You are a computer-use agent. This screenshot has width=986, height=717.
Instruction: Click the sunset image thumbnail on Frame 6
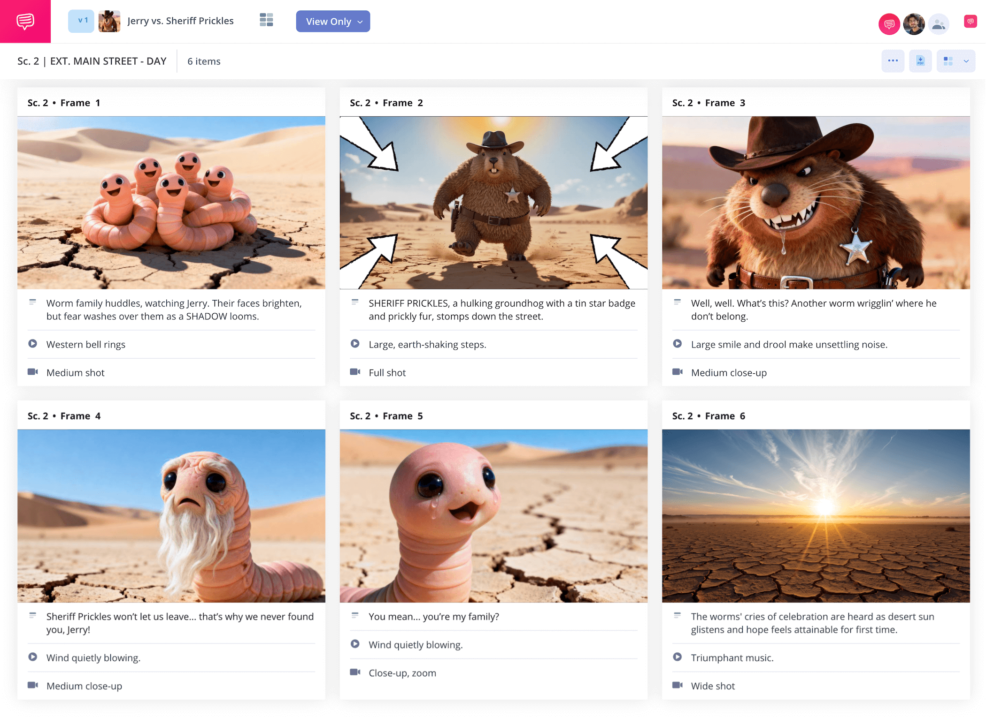pos(815,516)
